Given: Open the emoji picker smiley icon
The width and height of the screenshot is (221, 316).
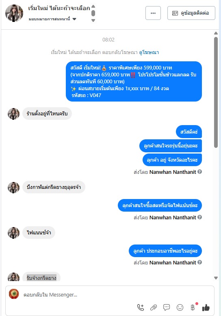Looking at the screenshot, I should tap(180, 307).
